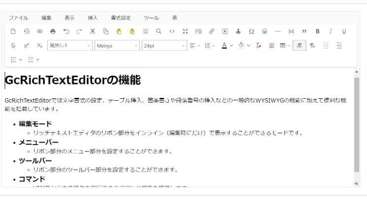The width and height of the screenshot is (367, 208).
Task: Toggle left-to-right text direction
Action: pos(299,46)
